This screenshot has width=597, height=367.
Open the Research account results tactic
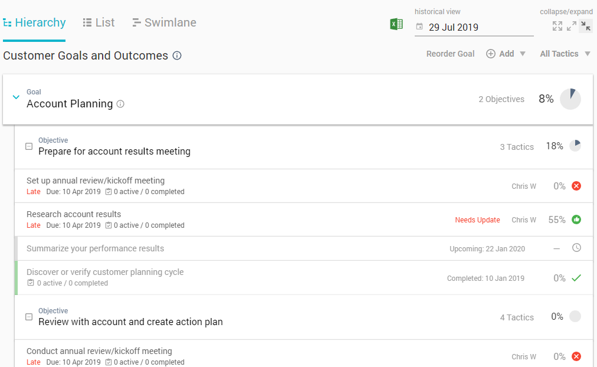(74, 214)
